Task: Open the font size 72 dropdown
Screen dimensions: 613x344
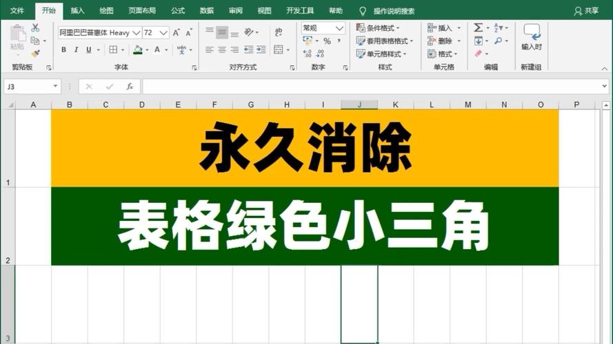Action: 163,33
